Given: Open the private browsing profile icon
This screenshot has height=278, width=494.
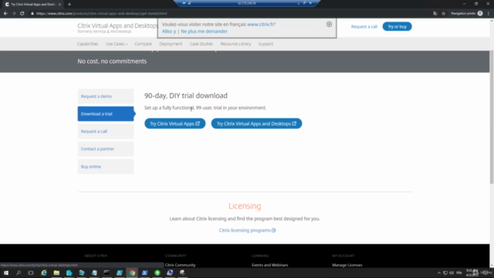Looking at the screenshot, I should pos(480,14).
